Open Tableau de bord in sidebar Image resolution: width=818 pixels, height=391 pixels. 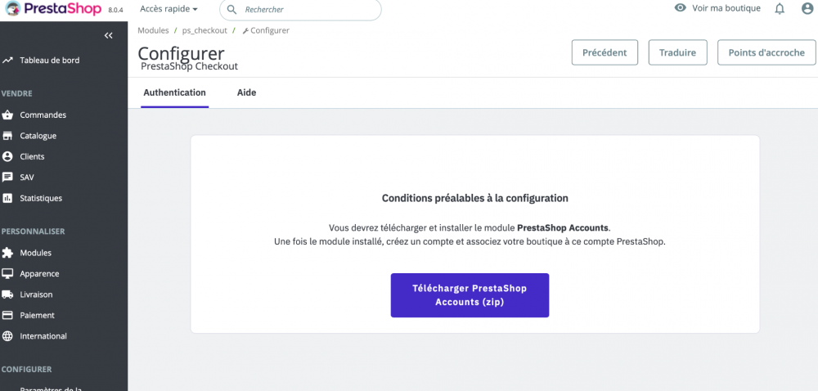coord(49,60)
